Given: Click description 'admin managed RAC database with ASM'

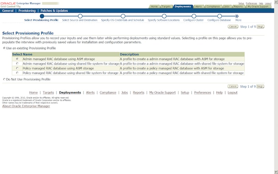Looking at the screenshot, I should coord(172,59).
